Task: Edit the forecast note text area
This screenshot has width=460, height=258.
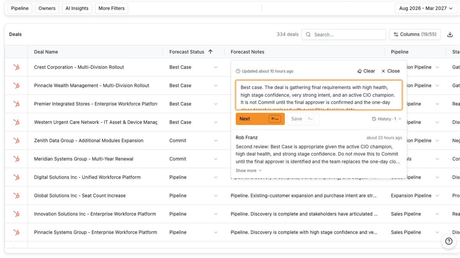Action: tap(319, 95)
